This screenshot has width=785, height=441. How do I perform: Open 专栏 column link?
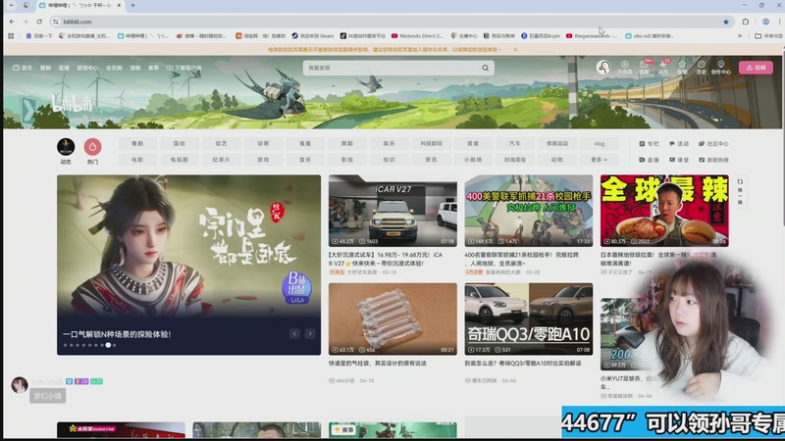click(650, 143)
